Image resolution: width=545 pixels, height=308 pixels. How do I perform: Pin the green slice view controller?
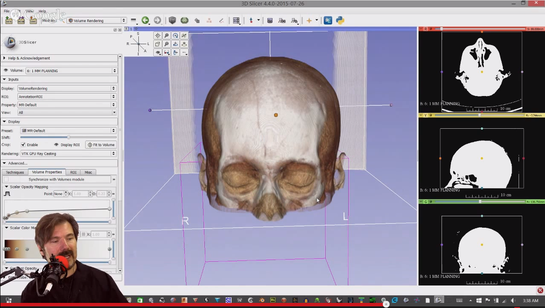pos(421,202)
